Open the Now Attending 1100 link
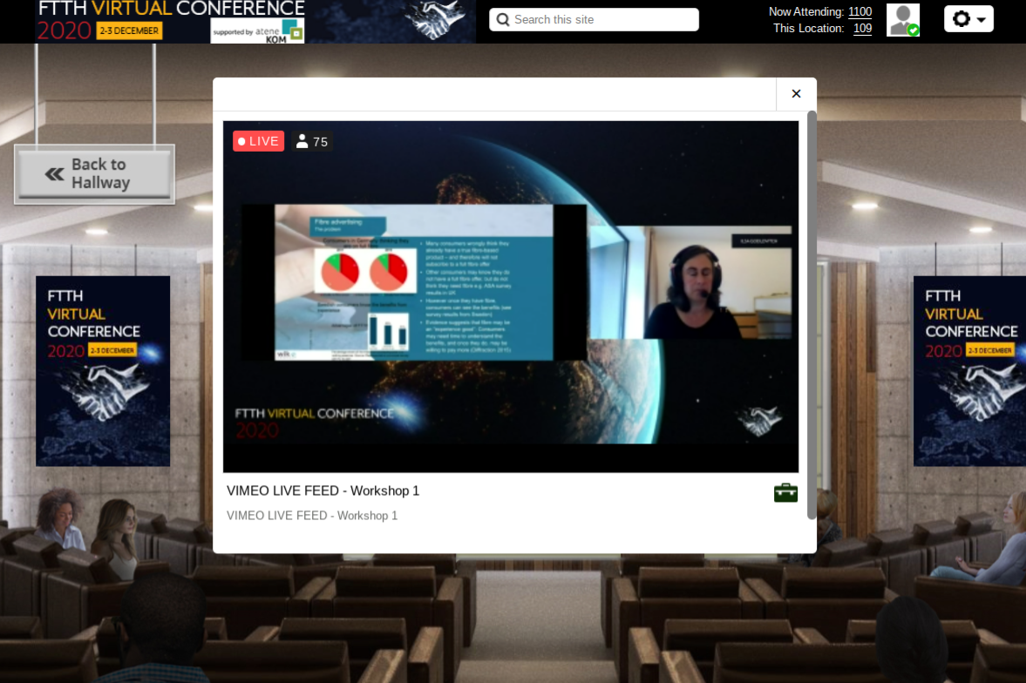The image size is (1026, 683). [x=860, y=12]
